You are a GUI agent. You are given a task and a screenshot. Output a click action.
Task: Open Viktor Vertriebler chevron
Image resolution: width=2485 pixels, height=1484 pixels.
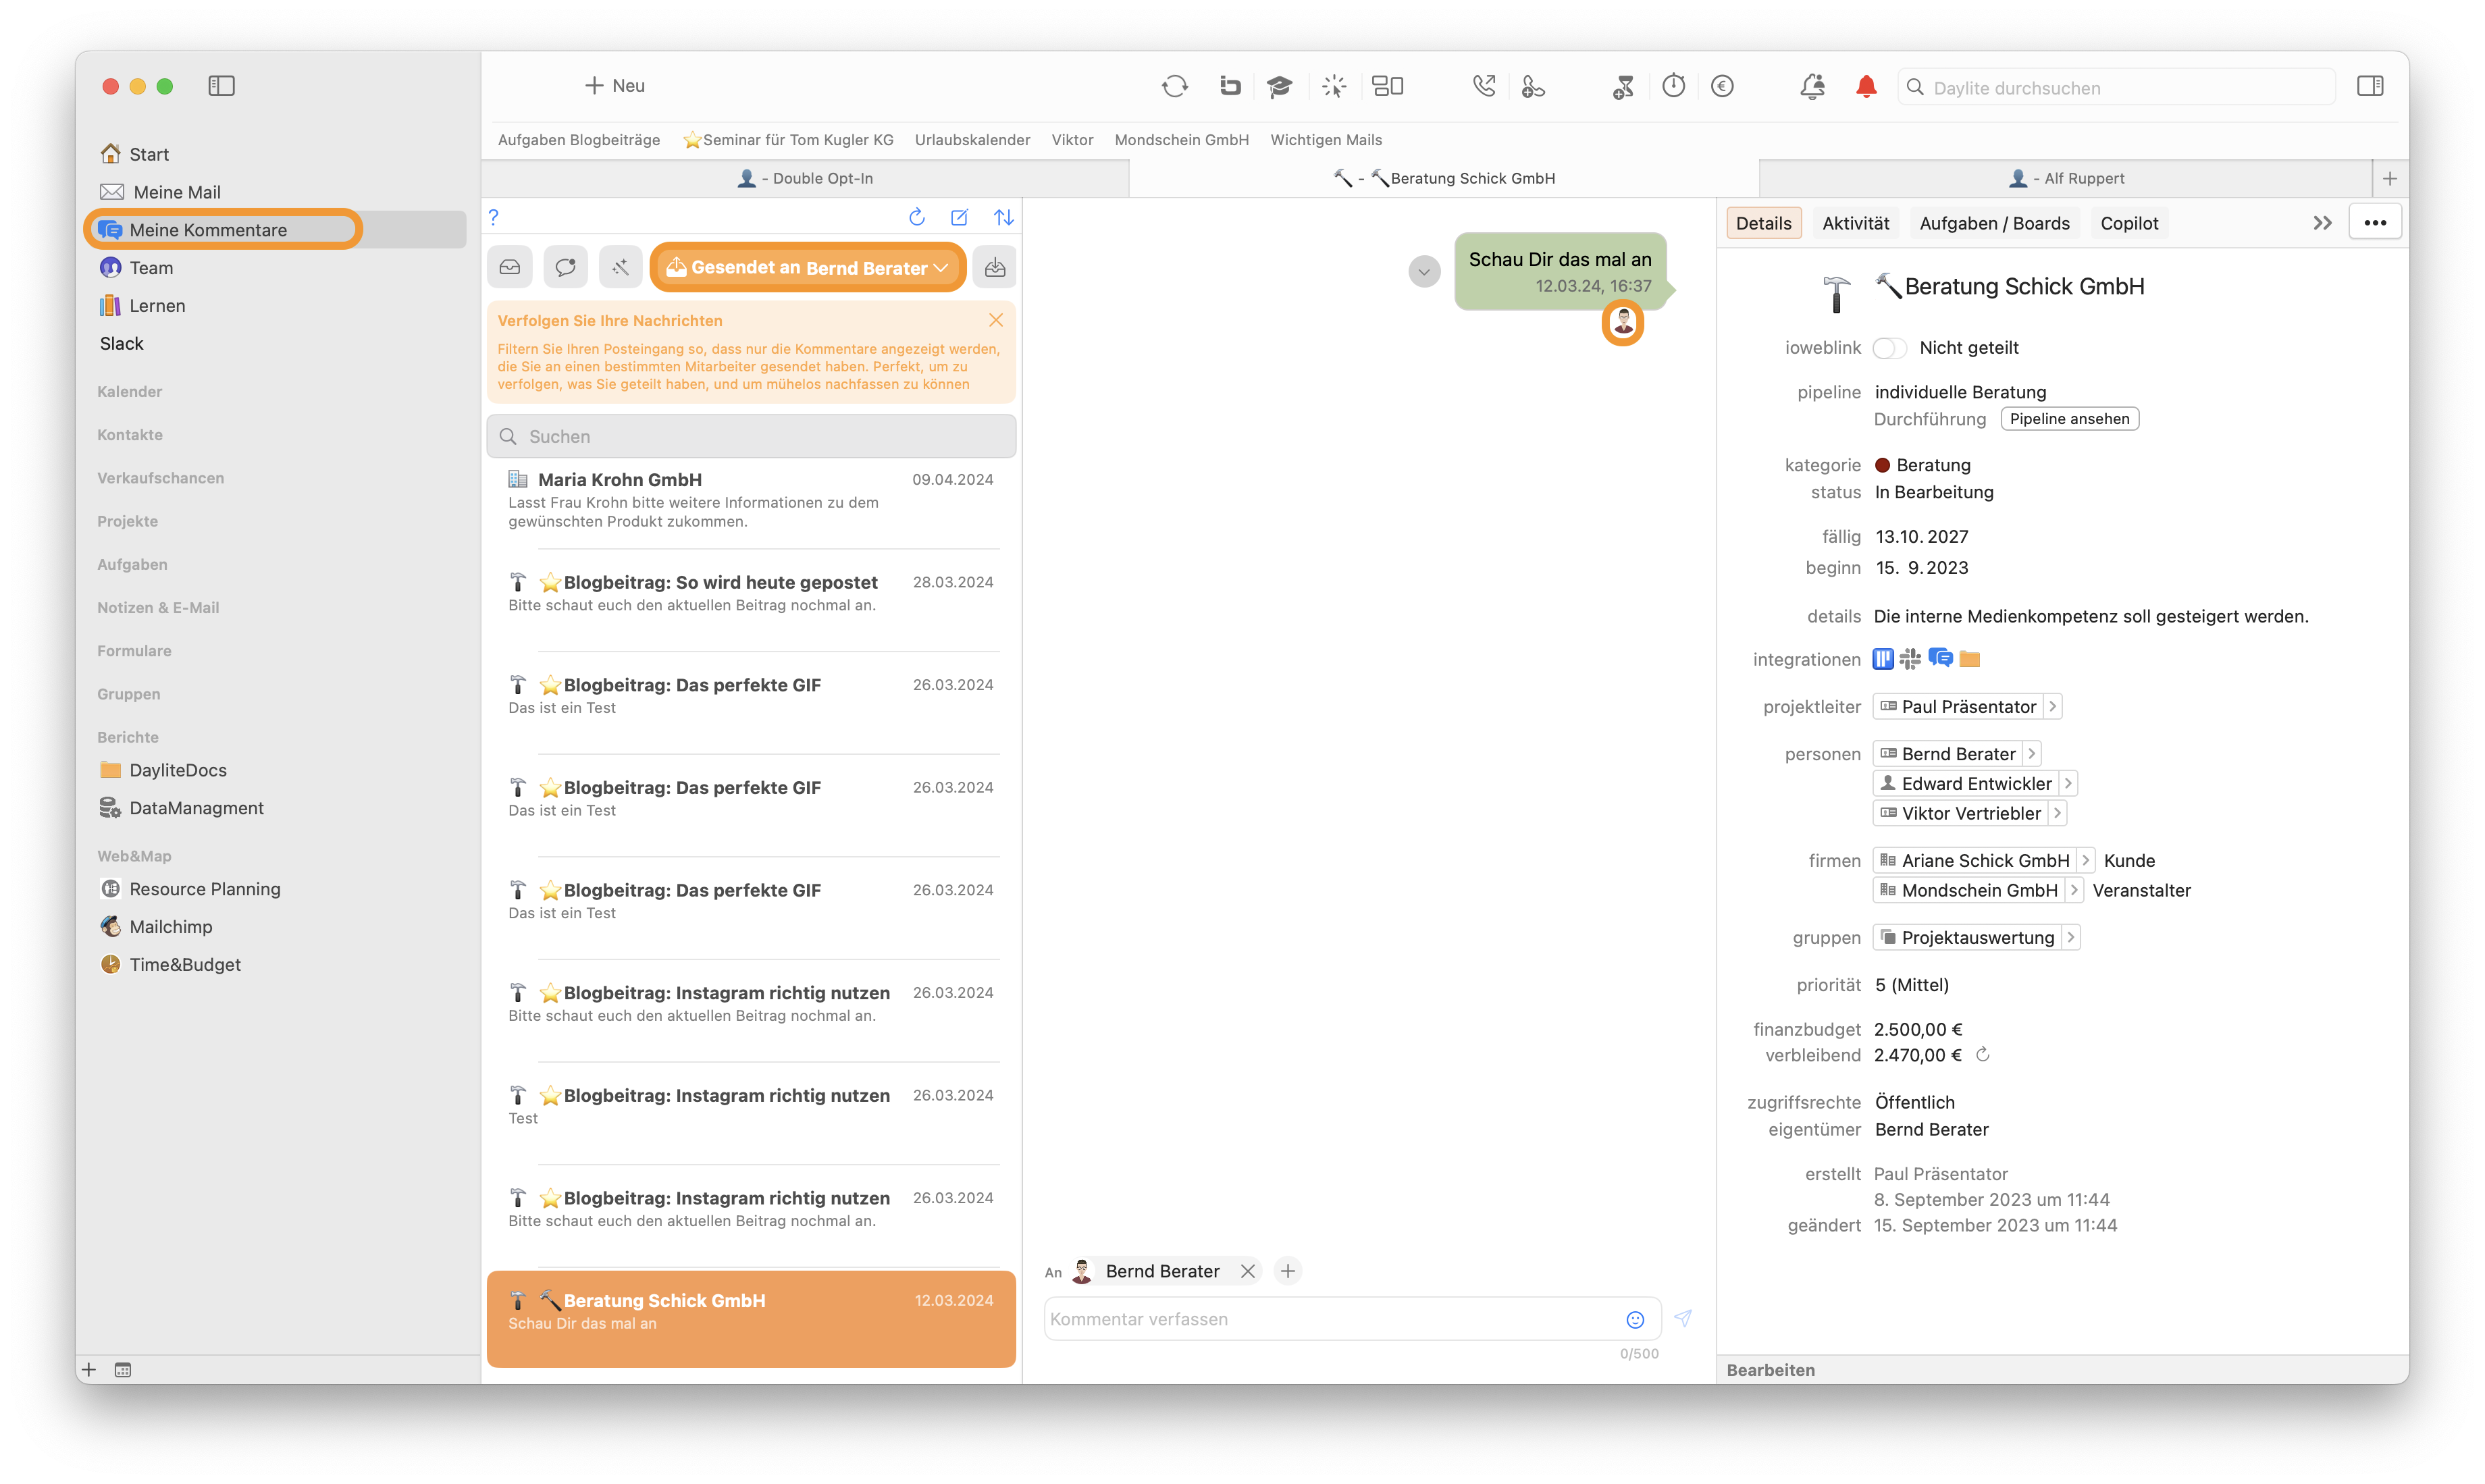(2057, 814)
